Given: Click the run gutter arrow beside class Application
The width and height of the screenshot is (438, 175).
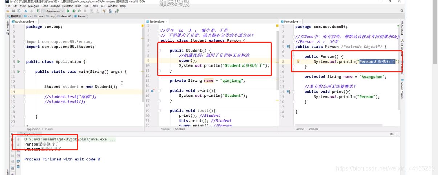Looking at the screenshot, I should coord(19,62).
